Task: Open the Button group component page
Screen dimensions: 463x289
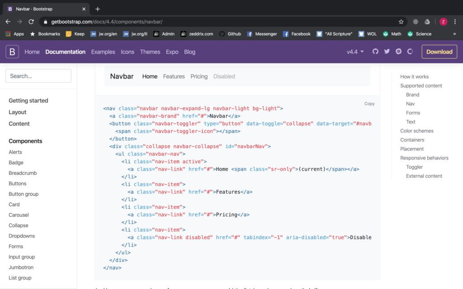Action: click(x=24, y=194)
